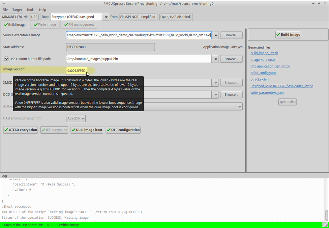The width and height of the screenshot is (329, 228).
Task: Open the Target menu
Action: click(17, 10)
